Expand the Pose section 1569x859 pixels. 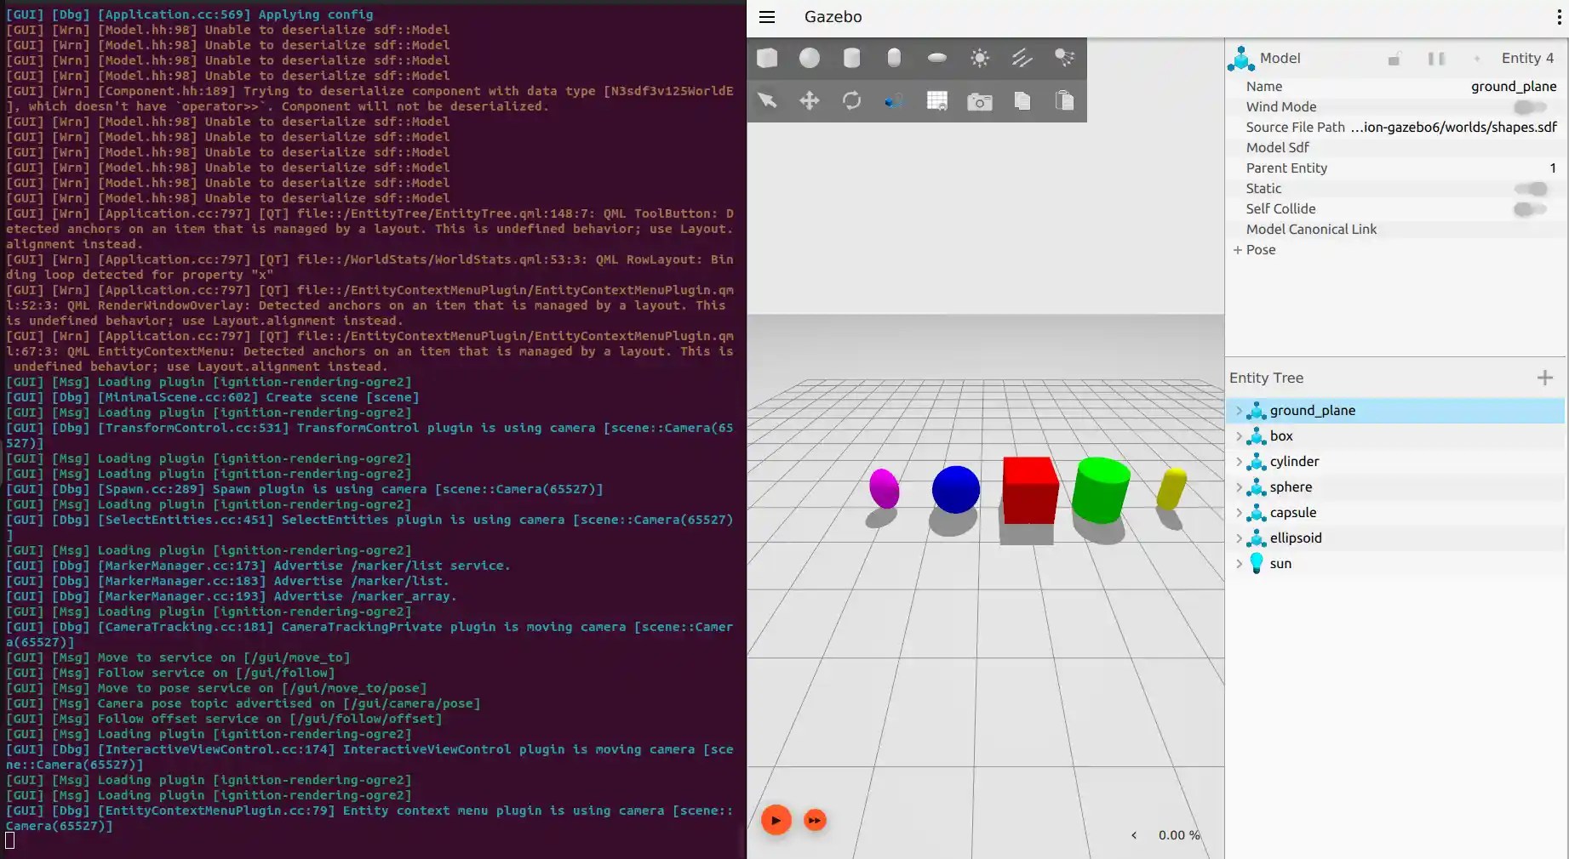point(1238,250)
